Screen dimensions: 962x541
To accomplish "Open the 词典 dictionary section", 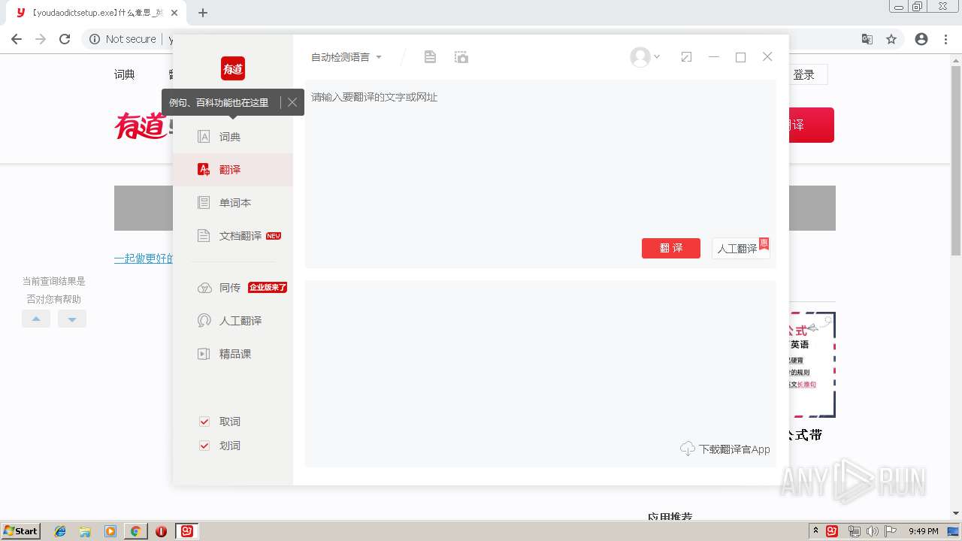I will coord(233,137).
